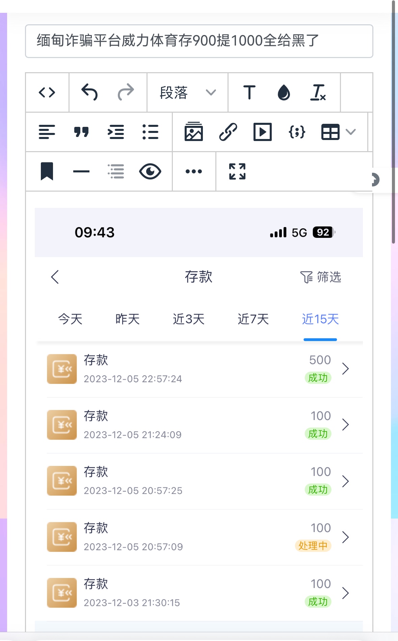Toggle fullscreen editor mode
Image resolution: width=398 pixels, height=641 pixels.
coord(237,171)
